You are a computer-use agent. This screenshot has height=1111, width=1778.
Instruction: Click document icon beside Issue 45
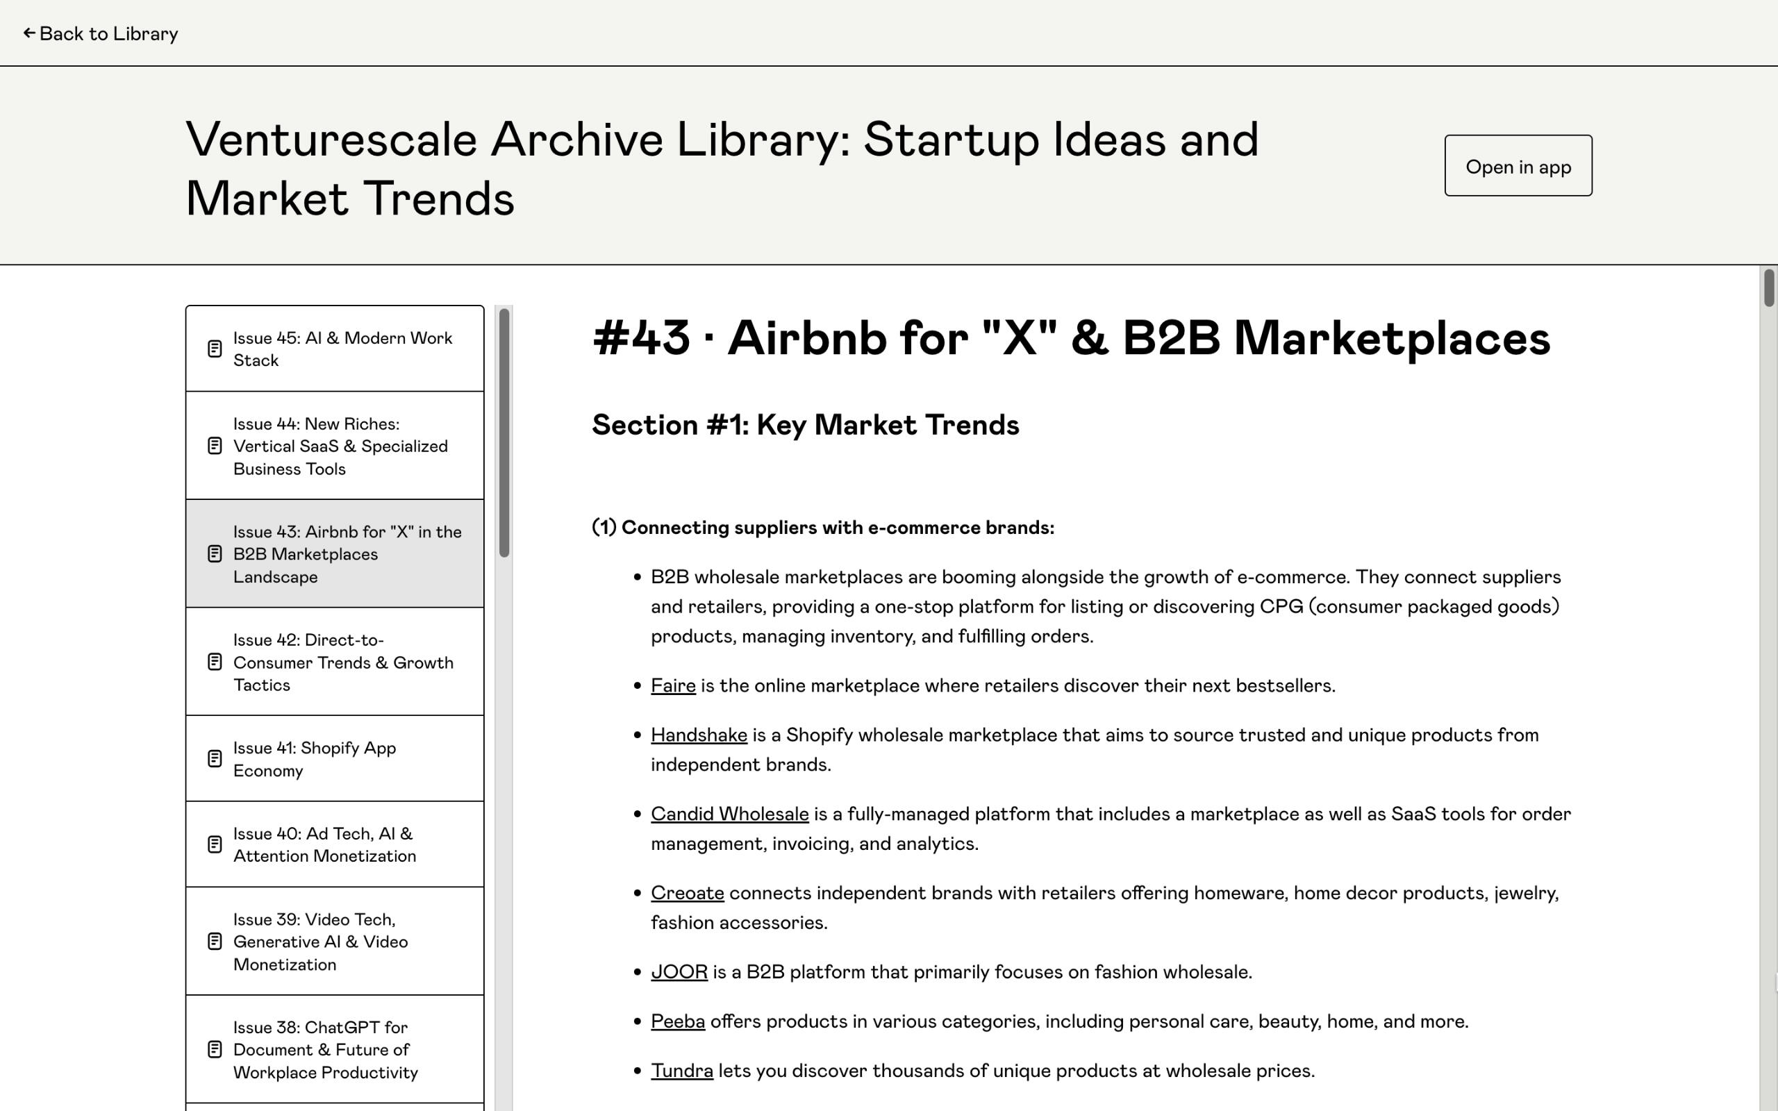(215, 349)
